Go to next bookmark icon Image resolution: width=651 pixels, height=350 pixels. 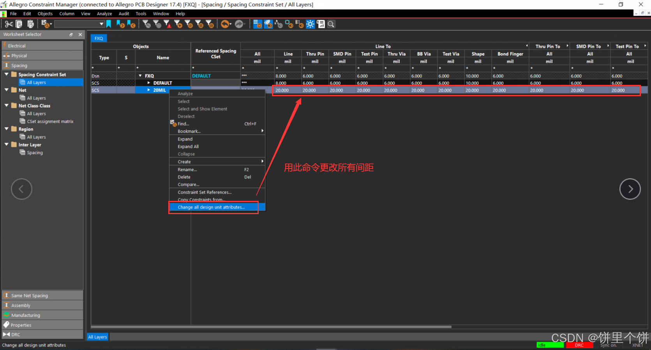point(121,24)
